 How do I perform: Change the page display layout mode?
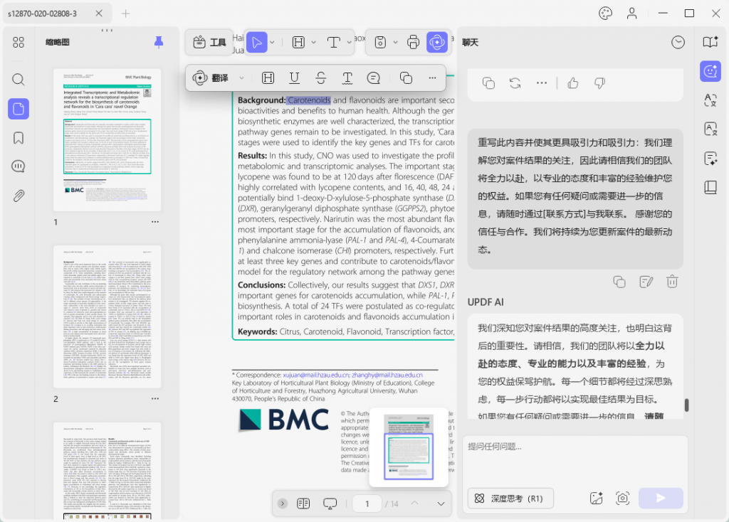(x=303, y=504)
